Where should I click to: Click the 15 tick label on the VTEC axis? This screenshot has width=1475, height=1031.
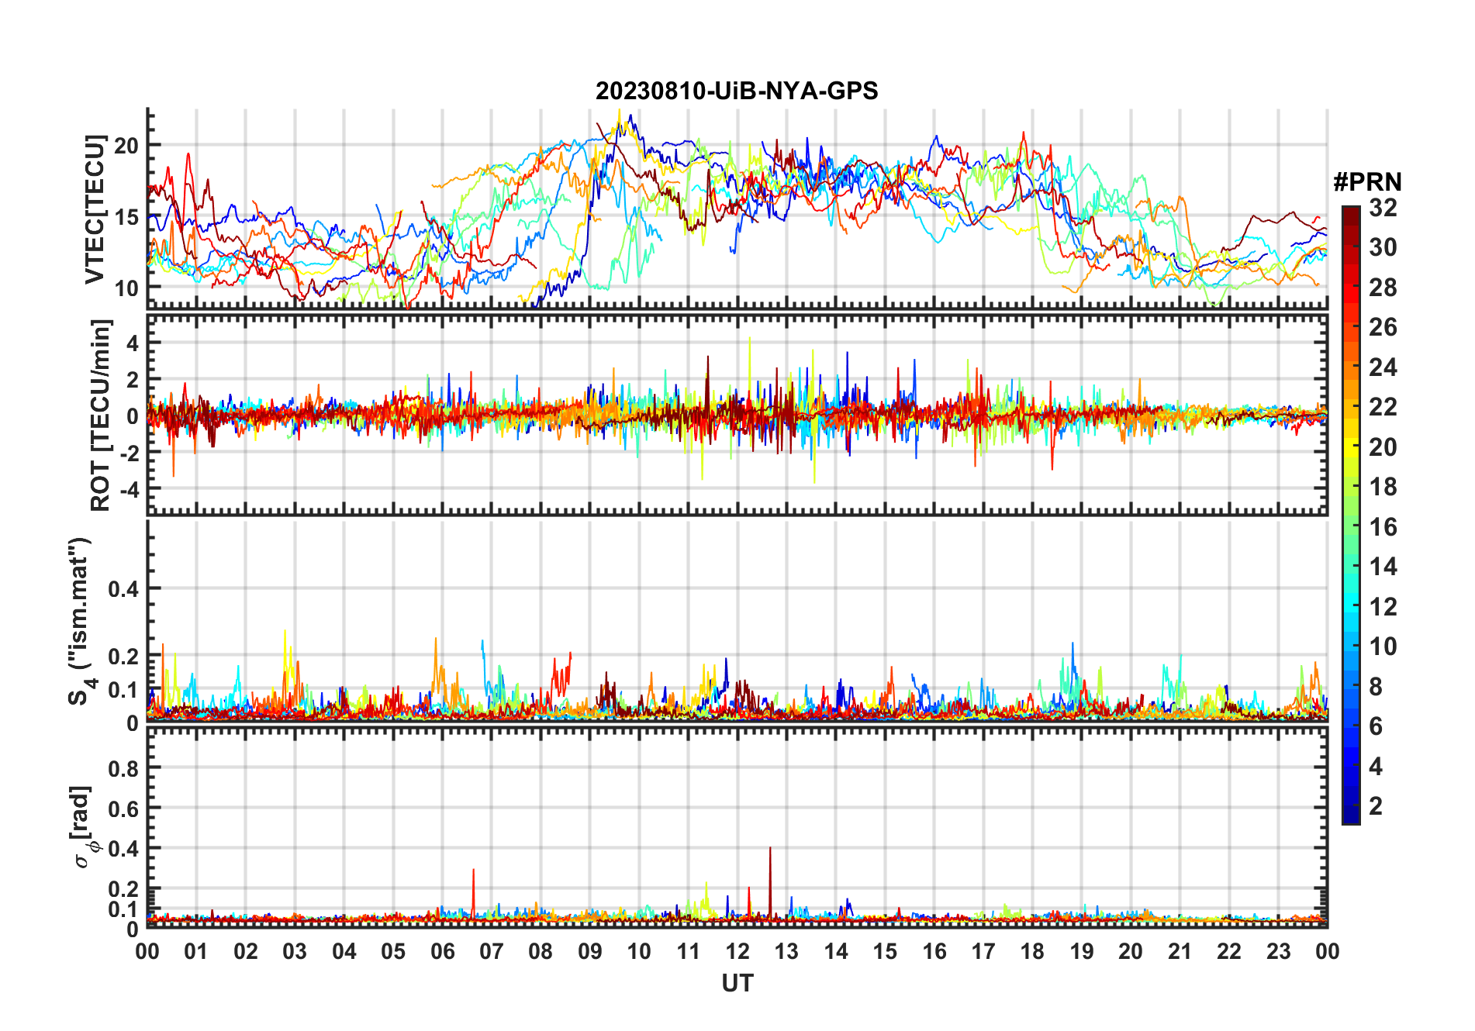tap(126, 217)
